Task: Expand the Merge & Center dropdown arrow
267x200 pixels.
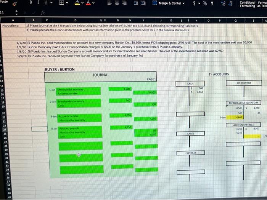Action: click(183, 3)
